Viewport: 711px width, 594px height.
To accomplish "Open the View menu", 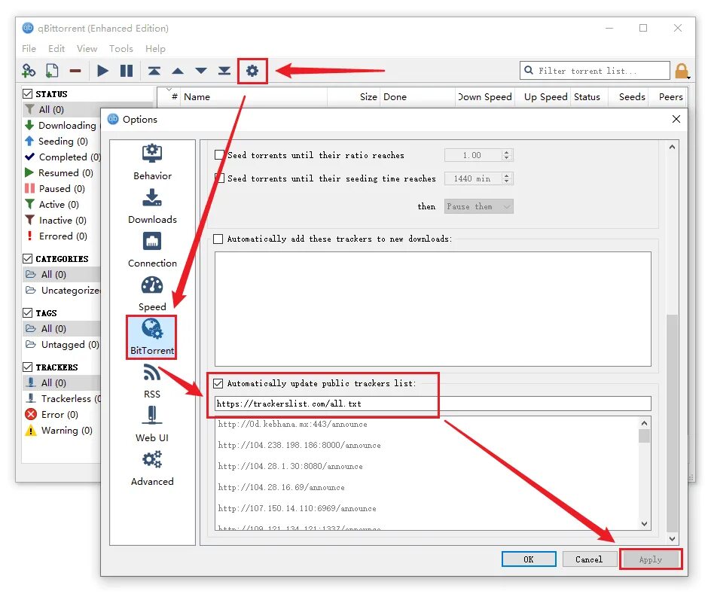I will click(x=87, y=49).
